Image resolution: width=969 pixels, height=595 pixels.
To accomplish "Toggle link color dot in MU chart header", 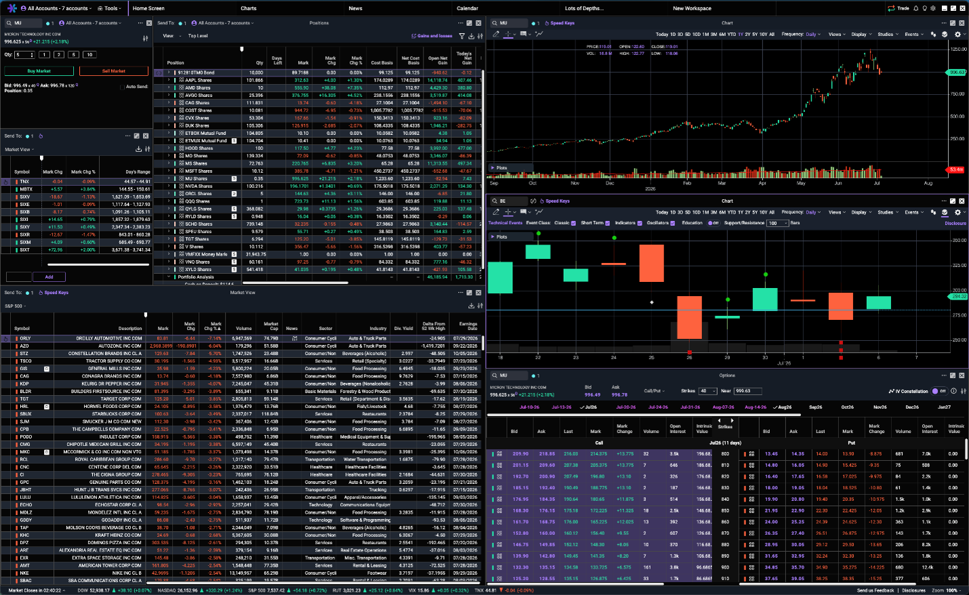I will click(534, 23).
